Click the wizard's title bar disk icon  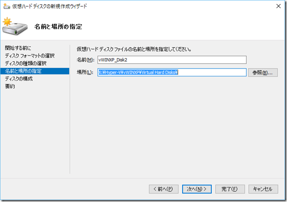click(x=6, y=6)
